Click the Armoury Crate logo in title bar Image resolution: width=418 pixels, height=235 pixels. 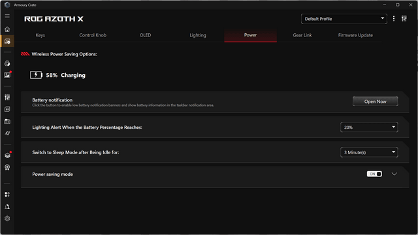tap(7, 5)
